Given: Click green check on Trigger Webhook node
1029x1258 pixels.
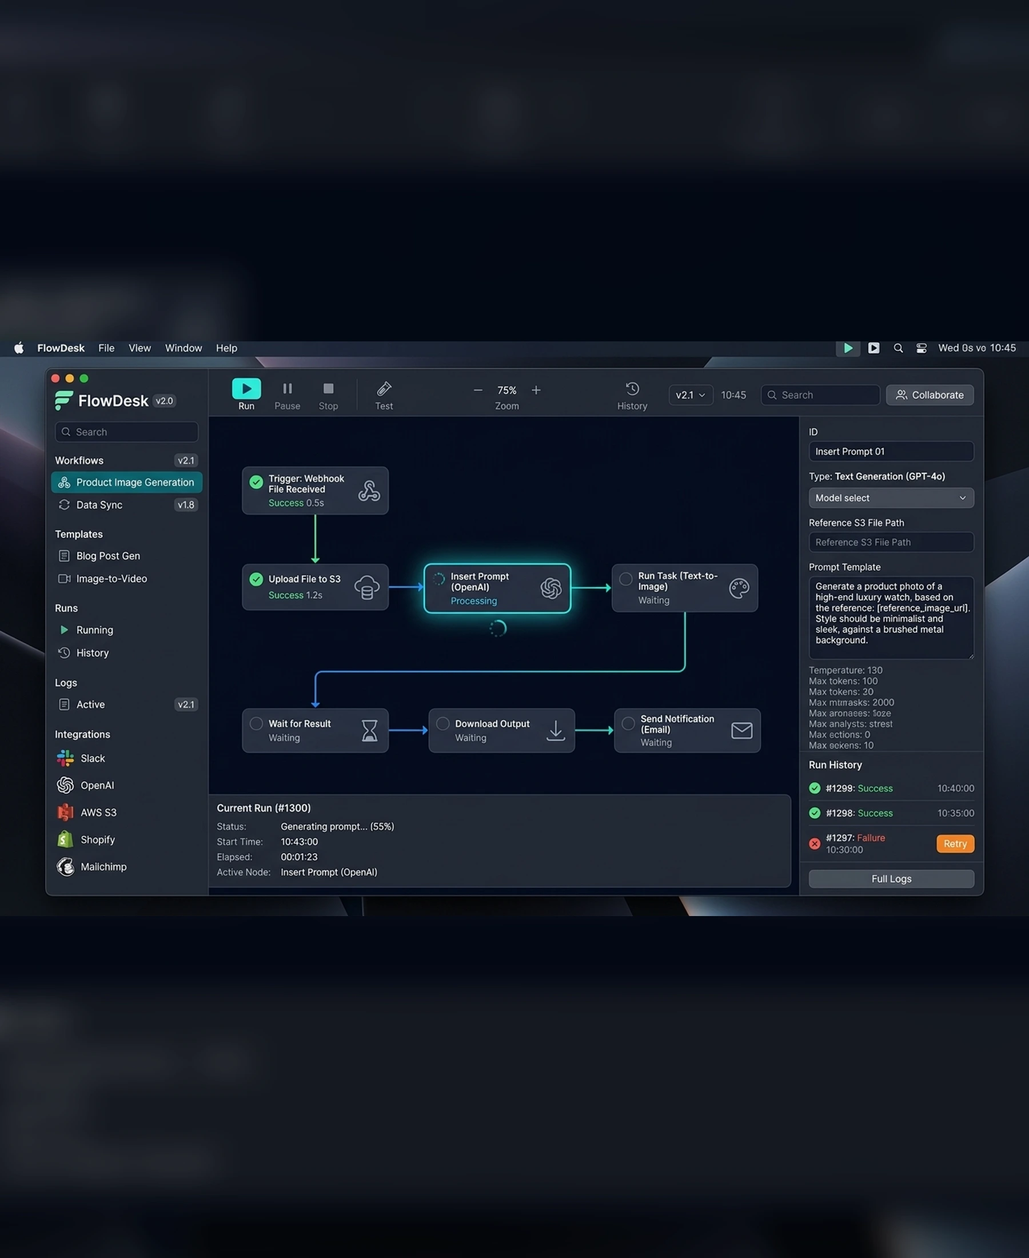Looking at the screenshot, I should [x=256, y=482].
